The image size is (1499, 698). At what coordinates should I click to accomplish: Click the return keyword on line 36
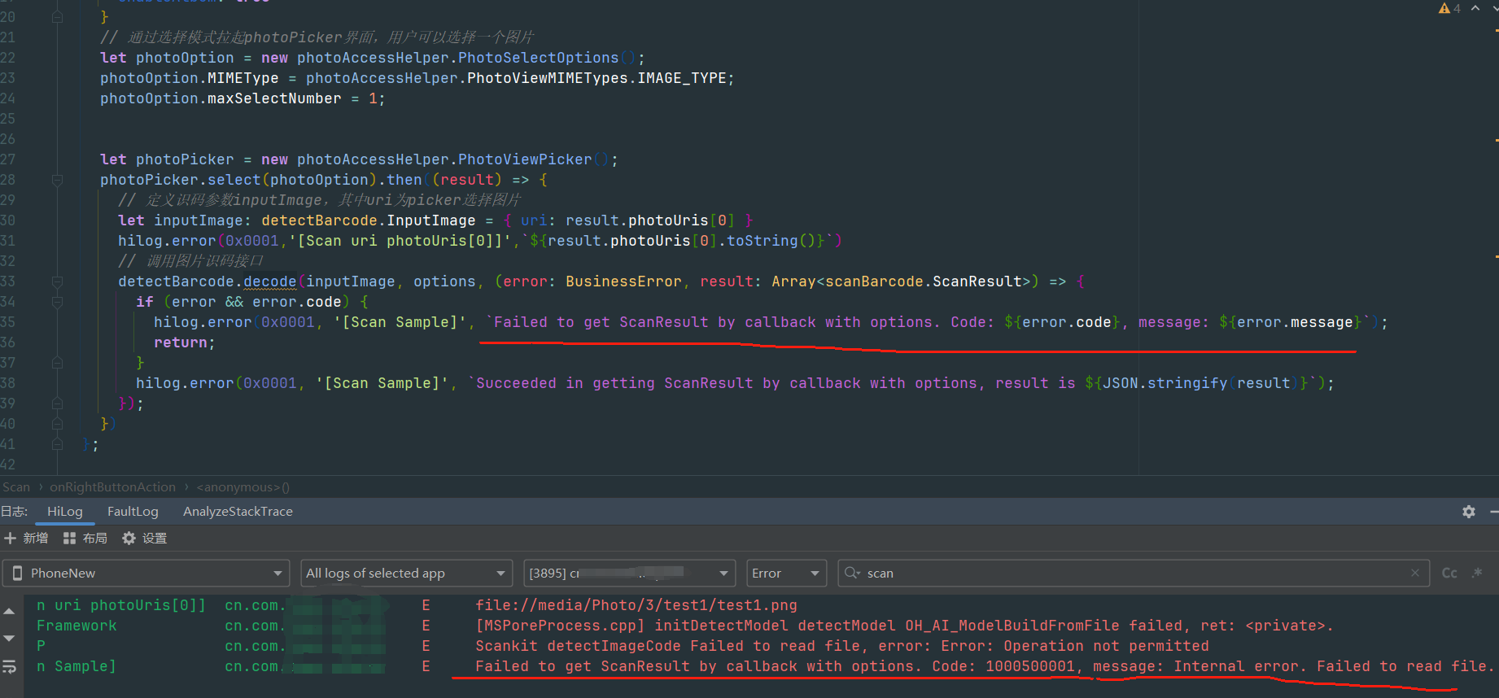click(181, 342)
